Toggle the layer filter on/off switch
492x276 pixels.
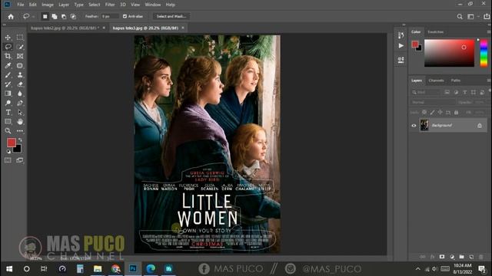(490, 90)
